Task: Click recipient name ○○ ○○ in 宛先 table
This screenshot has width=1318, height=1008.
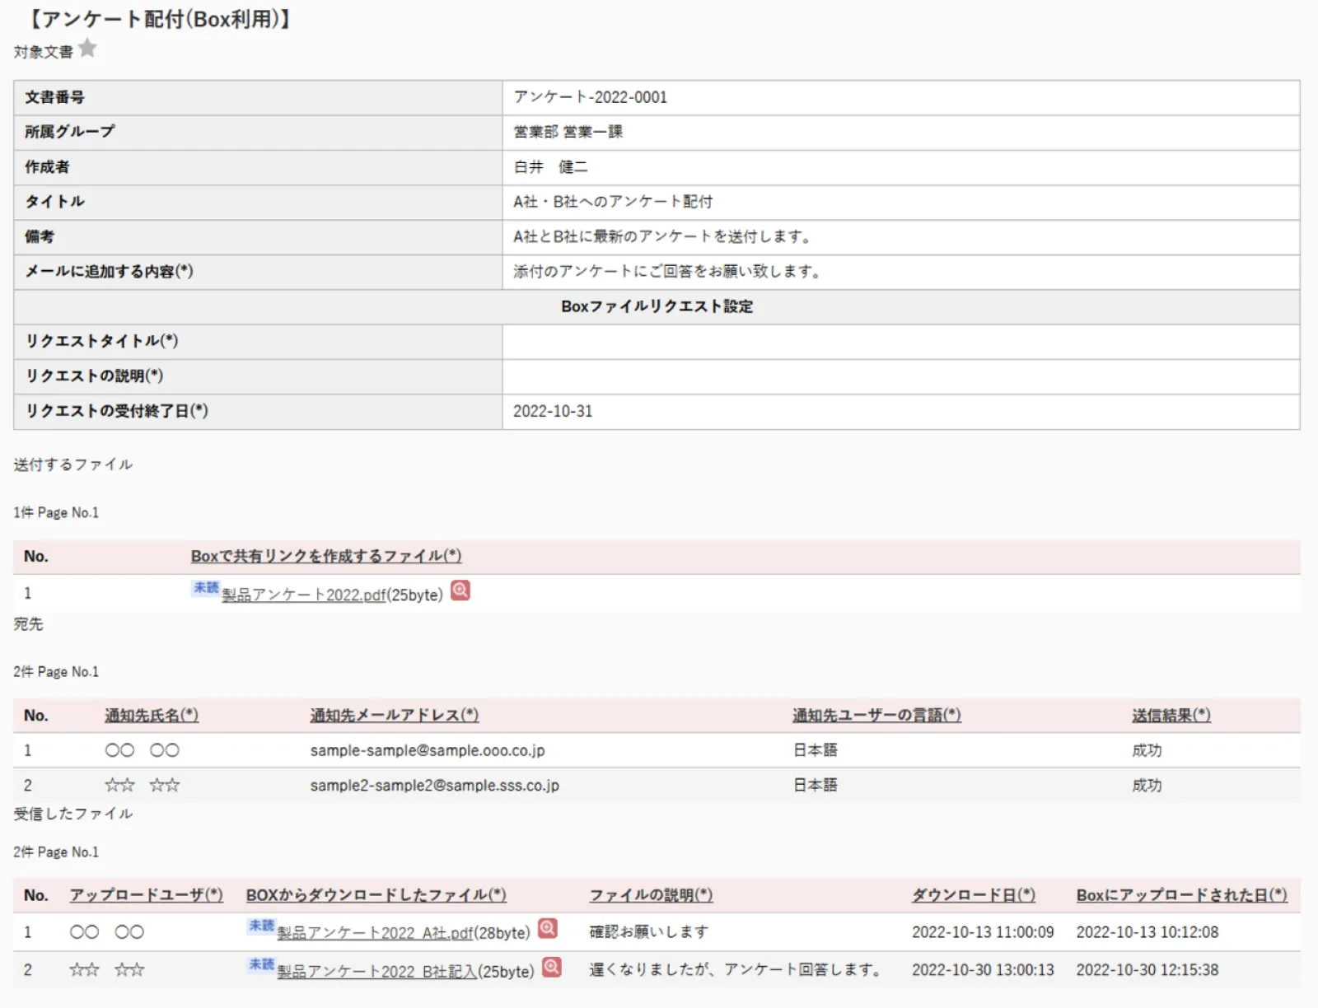Action: (x=142, y=750)
